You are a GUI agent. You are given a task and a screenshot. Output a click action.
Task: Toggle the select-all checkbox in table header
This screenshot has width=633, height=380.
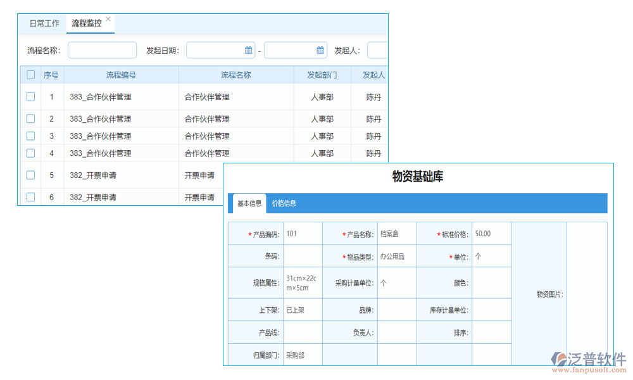point(30,74)
